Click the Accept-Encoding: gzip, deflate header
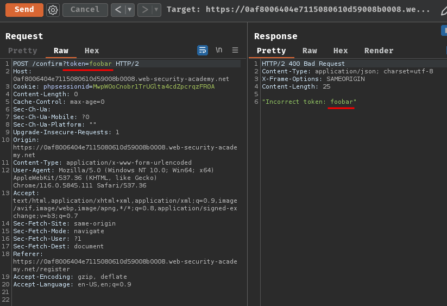 tap(70, 277)
